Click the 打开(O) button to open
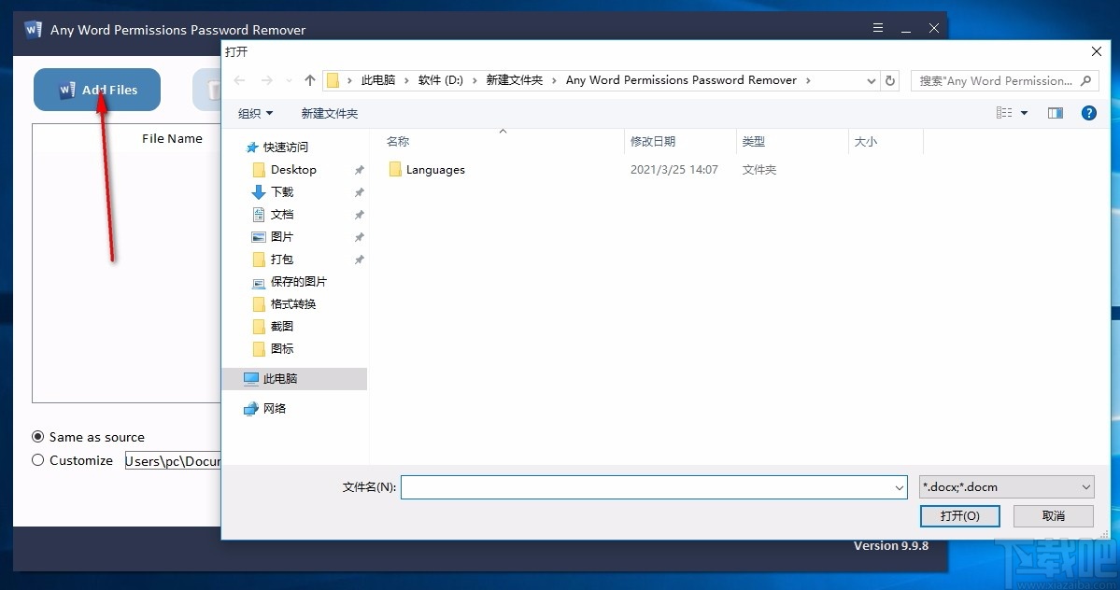The height and width of the screenshot is (590, 1120). click(959, 515)
